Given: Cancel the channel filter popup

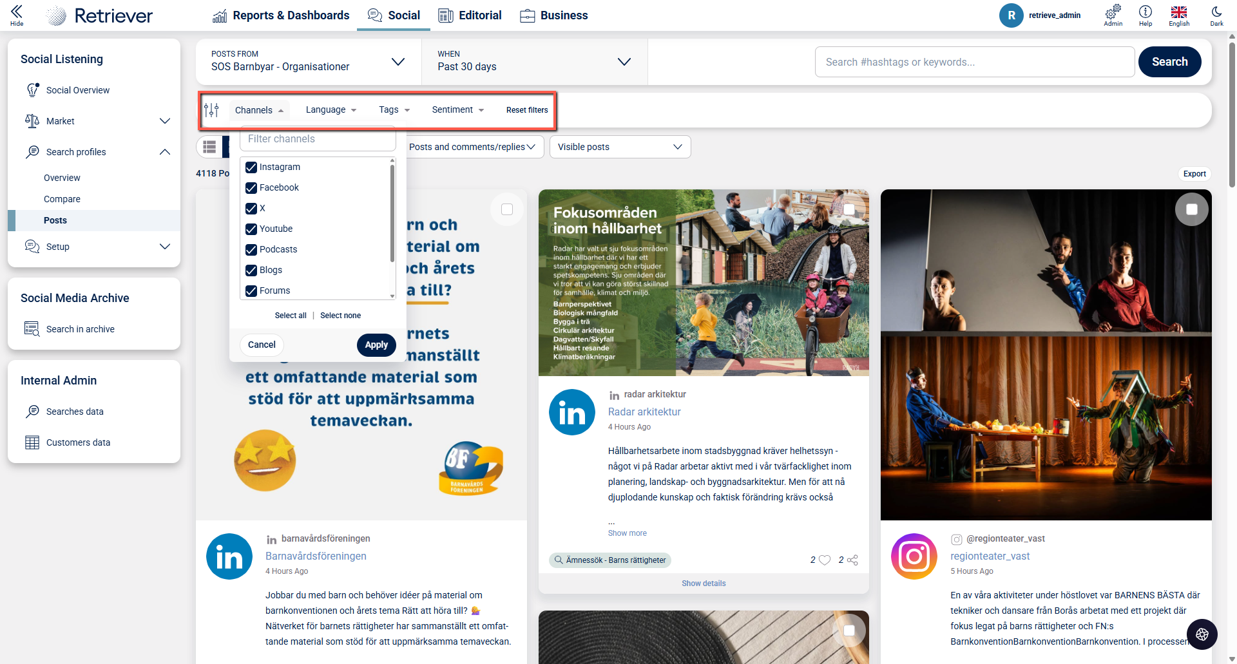Looking at the screenshot, I should click(262, 345).
